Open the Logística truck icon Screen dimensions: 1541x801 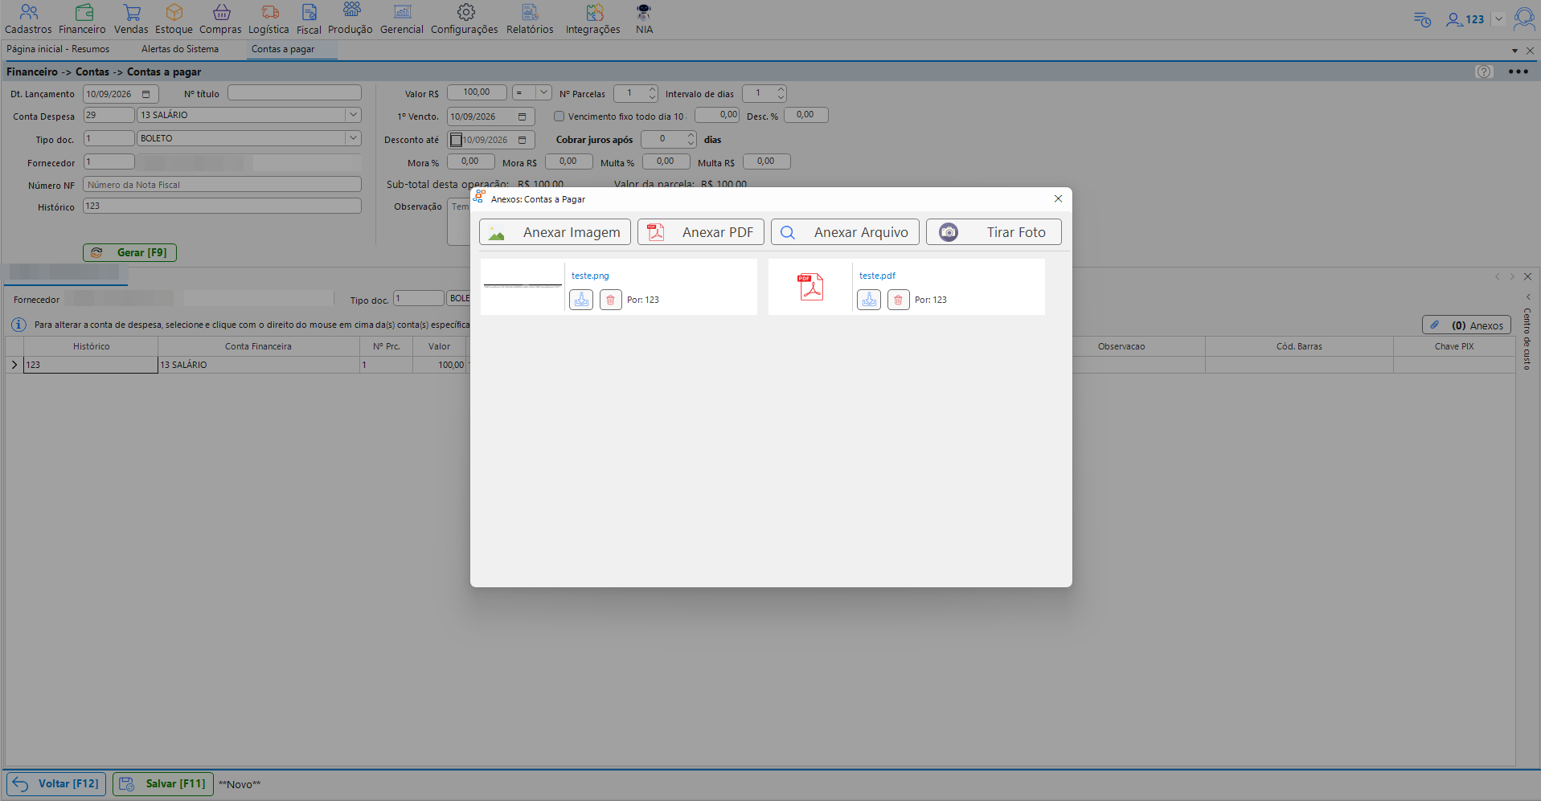(x=269, y=13)
